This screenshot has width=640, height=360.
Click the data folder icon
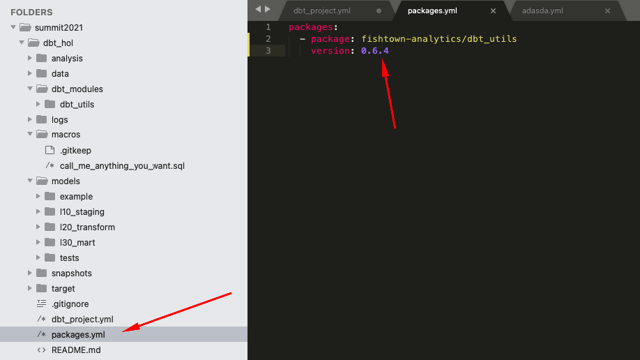pos(42,73)
